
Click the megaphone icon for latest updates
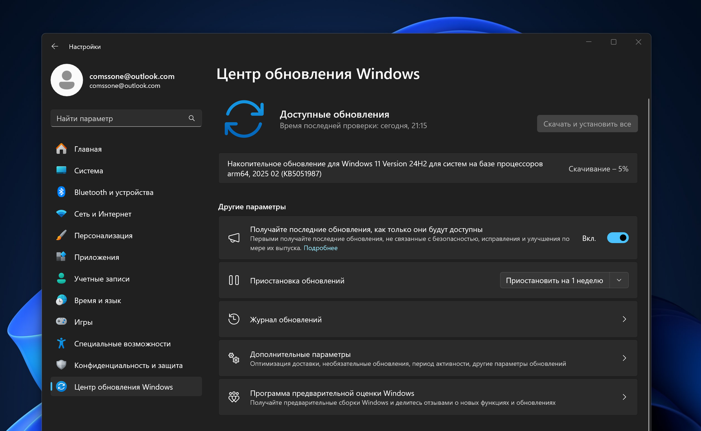click(234, 238)
